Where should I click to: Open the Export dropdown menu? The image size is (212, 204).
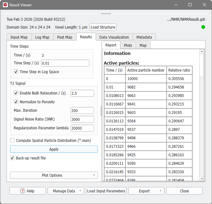pos(160,191)
